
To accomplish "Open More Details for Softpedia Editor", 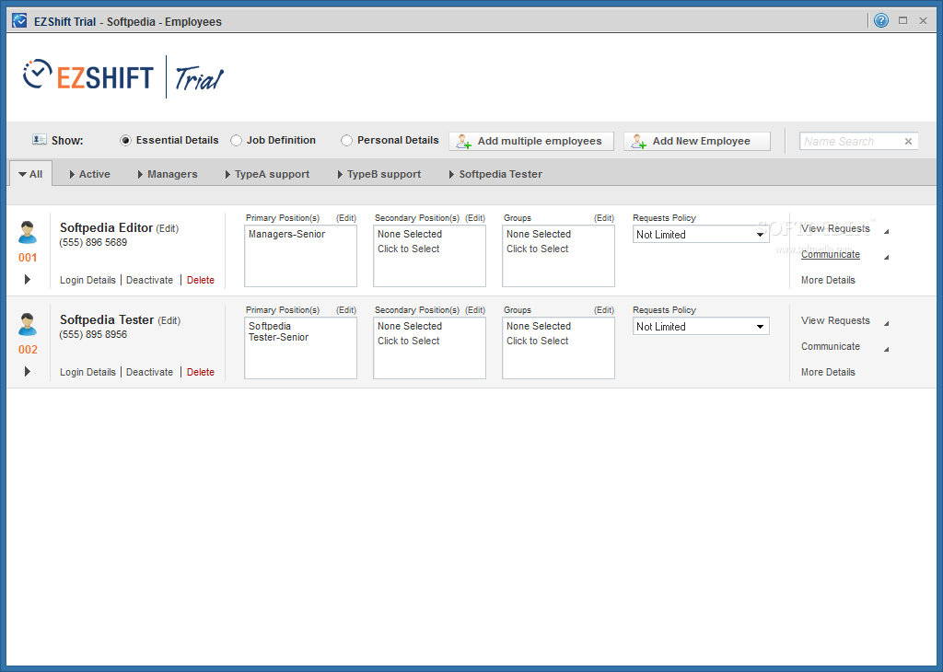I will [x=828, y=280].
